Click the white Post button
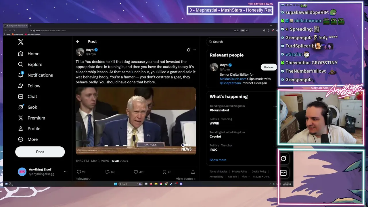The image size is (368, 207). 40,152
